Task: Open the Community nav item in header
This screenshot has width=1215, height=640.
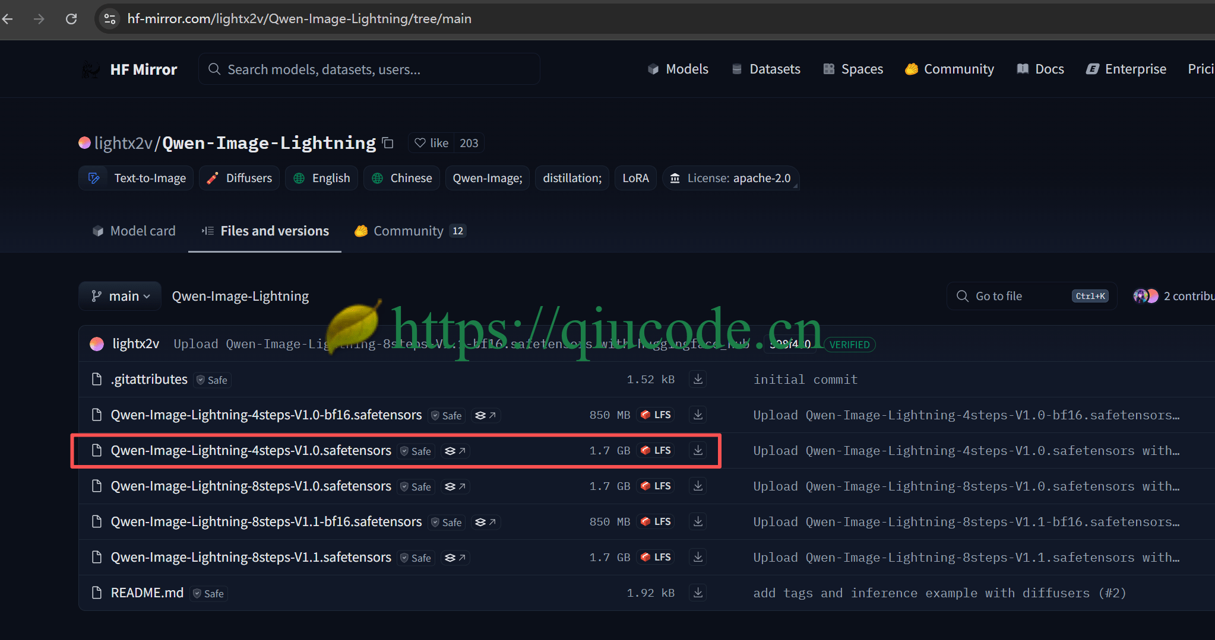Action: point(950,69)
